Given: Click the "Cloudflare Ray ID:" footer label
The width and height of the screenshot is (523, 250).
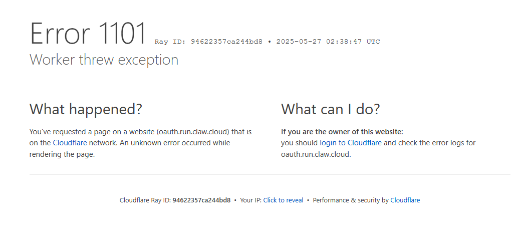Looking at the screenshot, I should click(145, 200).
